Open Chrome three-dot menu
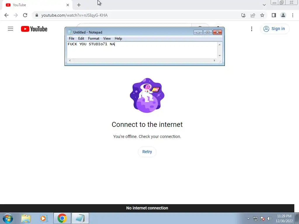This screenshot has width=299, height=224. pos(293,15)
